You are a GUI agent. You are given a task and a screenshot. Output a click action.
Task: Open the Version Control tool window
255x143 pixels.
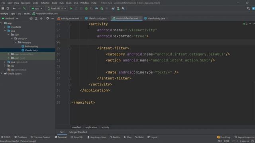[x=41, y=137]
